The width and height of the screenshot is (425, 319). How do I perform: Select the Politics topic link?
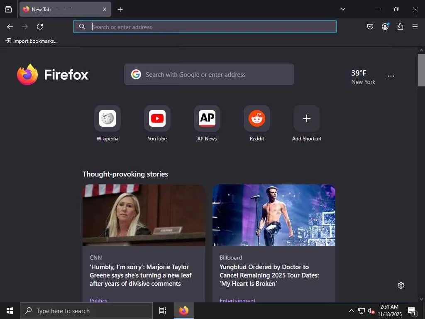[98, 300]
